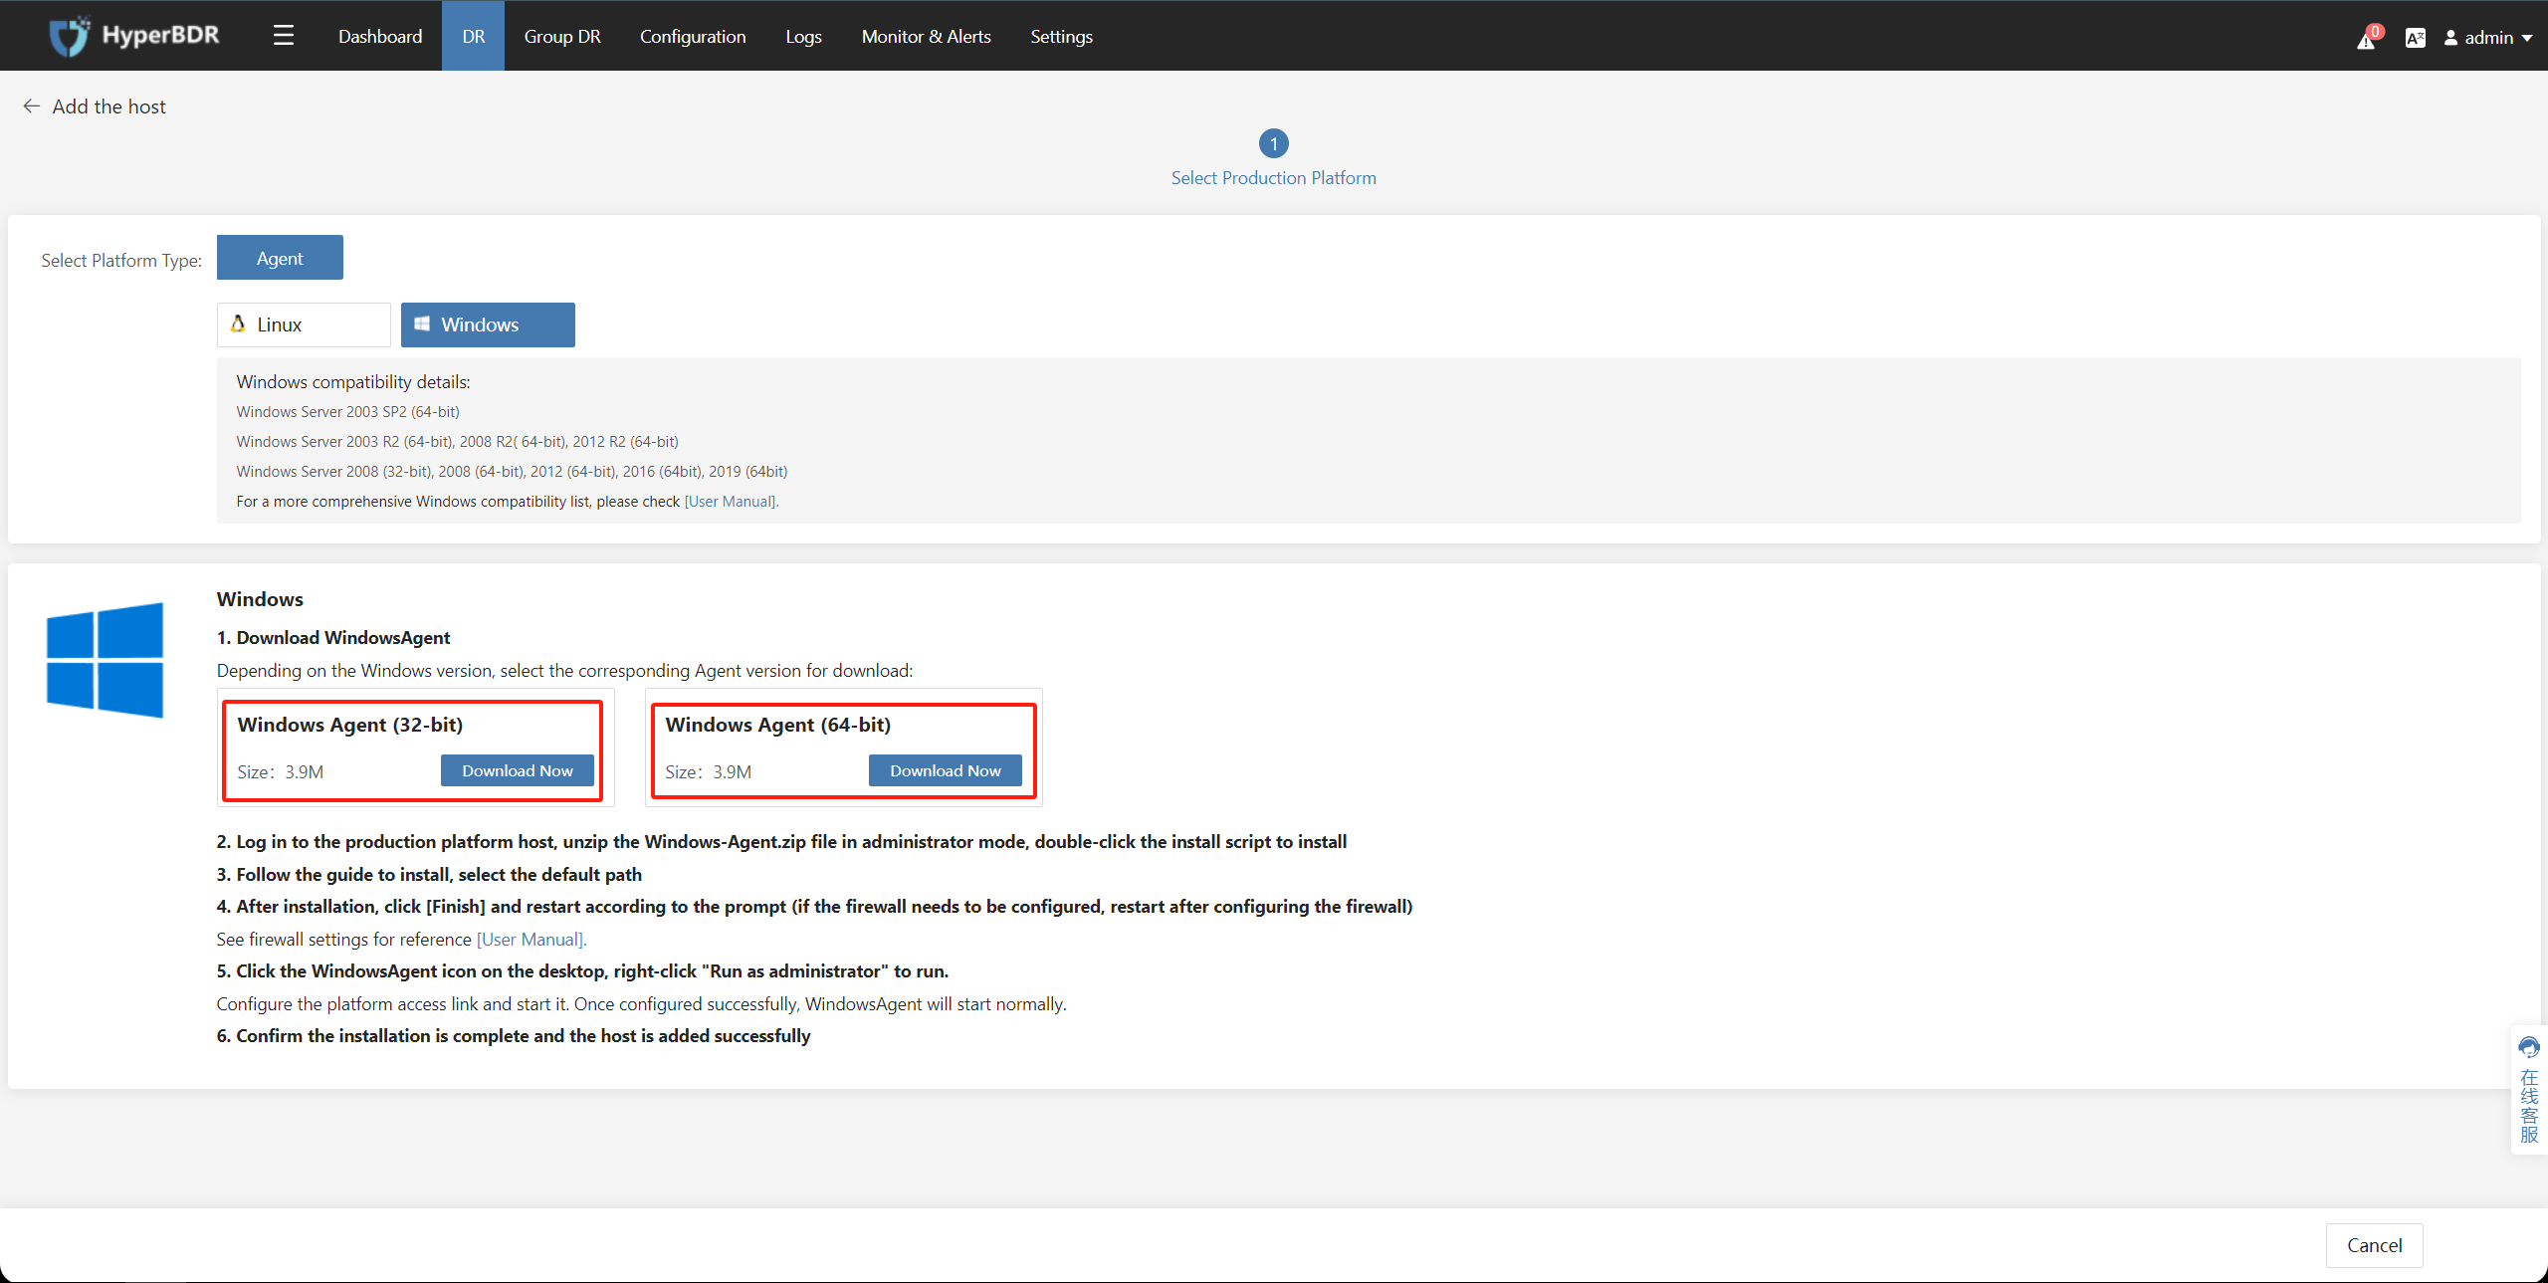Viewport: 2548px width, 1283px height.
Task: Click the admin user profile icon
Action: tap(2448, 36)
